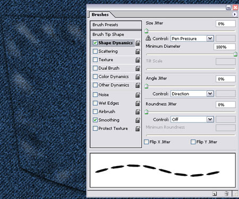Enable the Scattering checkbox
Viewport: 239px width, 199px height.
[95, 51]
